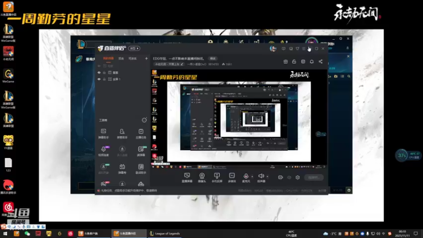Image resolution: width=423 pixels, height=238 pixels.
Task: Switch to the second scene tab
Action: coord(121,58)
